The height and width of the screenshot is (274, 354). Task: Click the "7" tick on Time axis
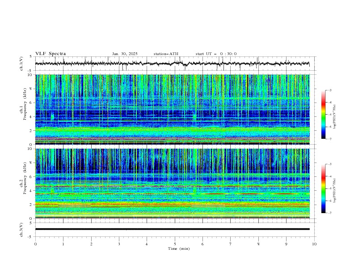(x=231, y=244)
